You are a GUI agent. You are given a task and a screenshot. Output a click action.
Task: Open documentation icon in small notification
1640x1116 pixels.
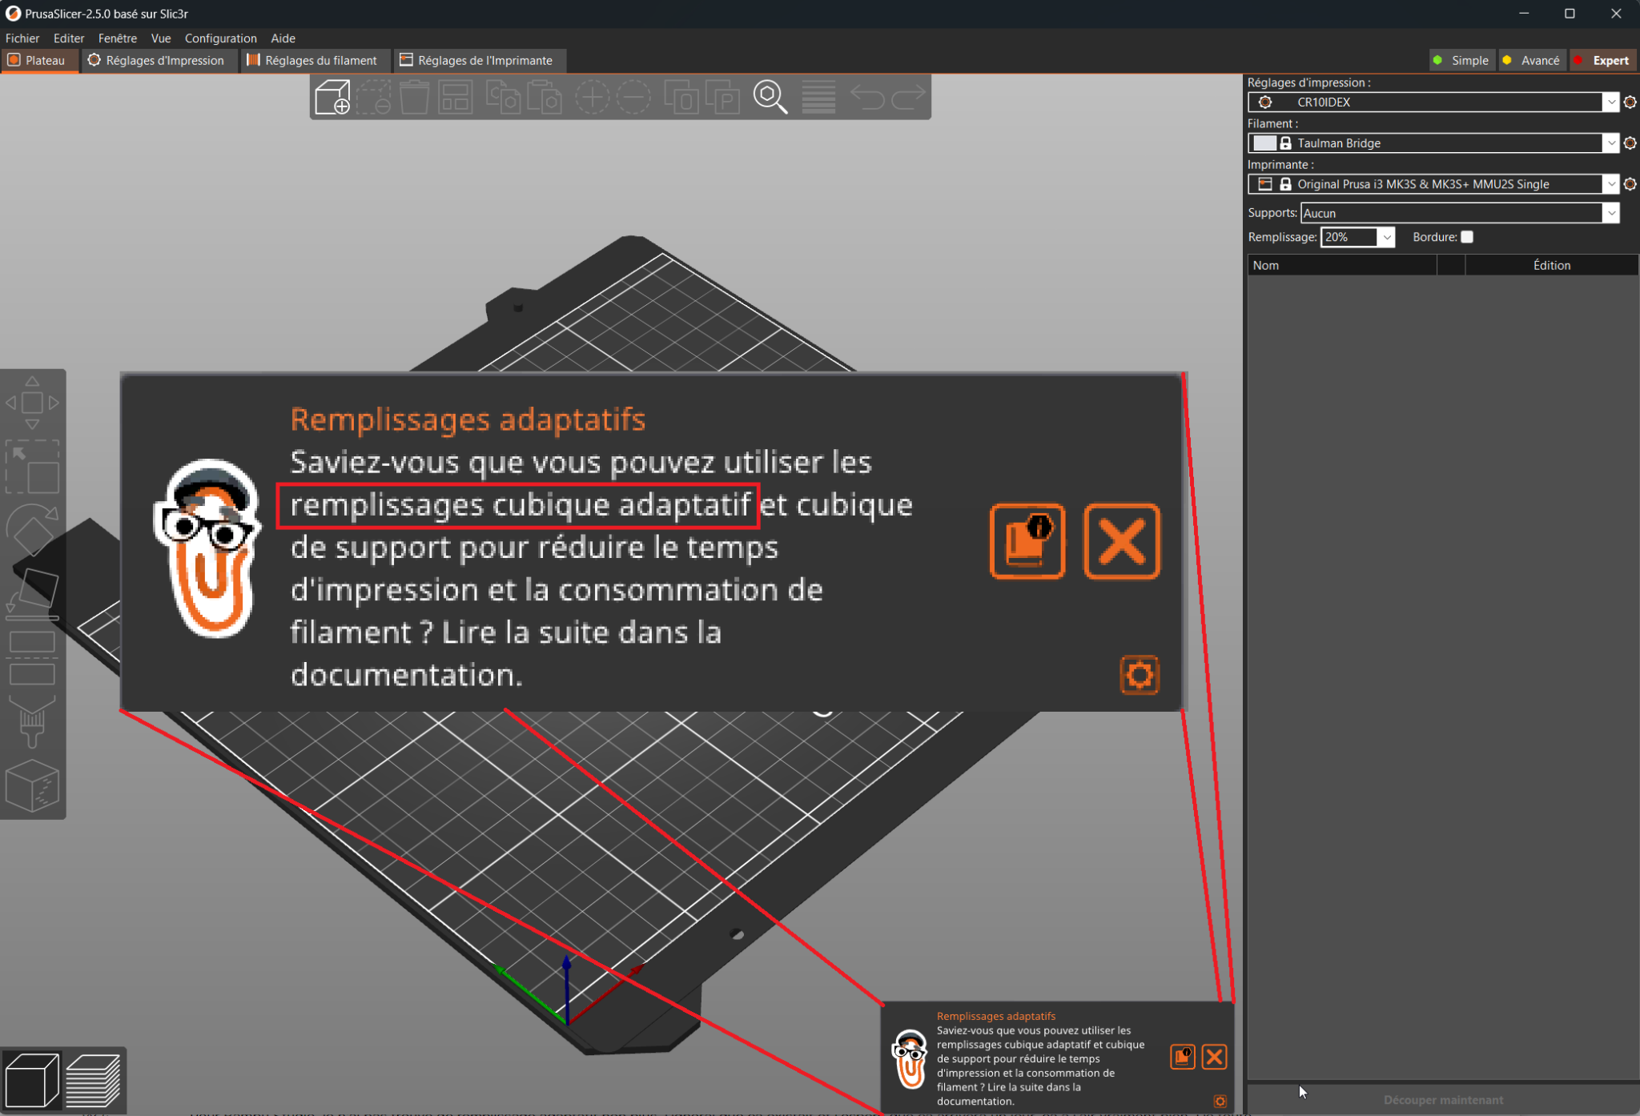1183,1057
